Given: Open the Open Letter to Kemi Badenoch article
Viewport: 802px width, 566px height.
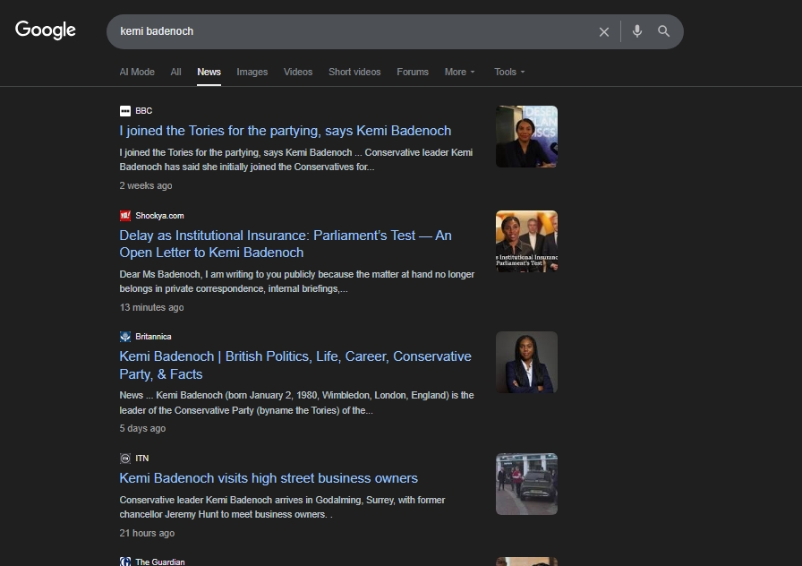Looking at the screenshot, I should click(285, 244).
